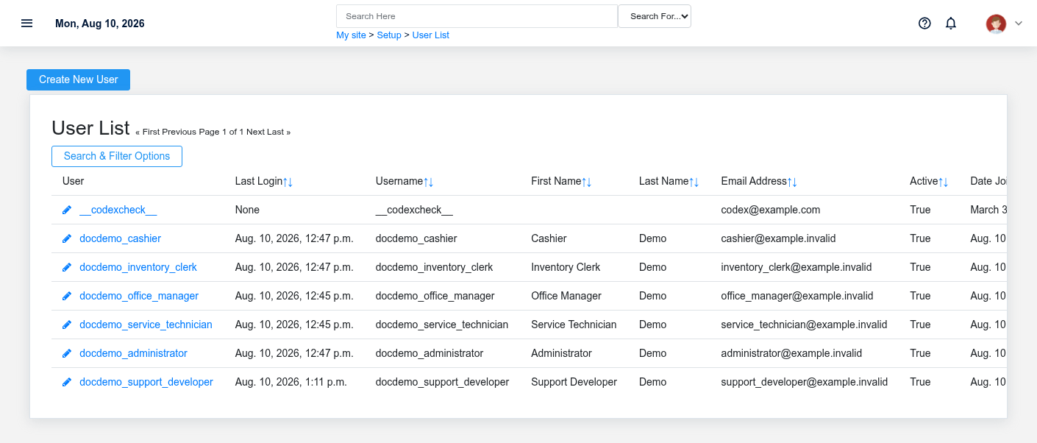
Task: Click the User column header
Action: [73, 181]
